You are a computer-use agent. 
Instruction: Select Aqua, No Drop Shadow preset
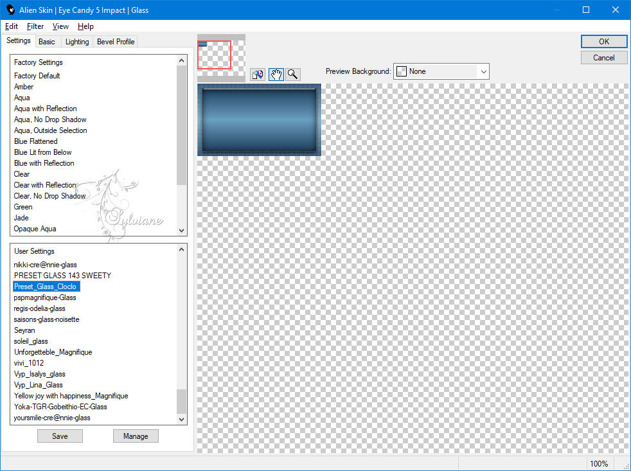click(x=50, y=119)
